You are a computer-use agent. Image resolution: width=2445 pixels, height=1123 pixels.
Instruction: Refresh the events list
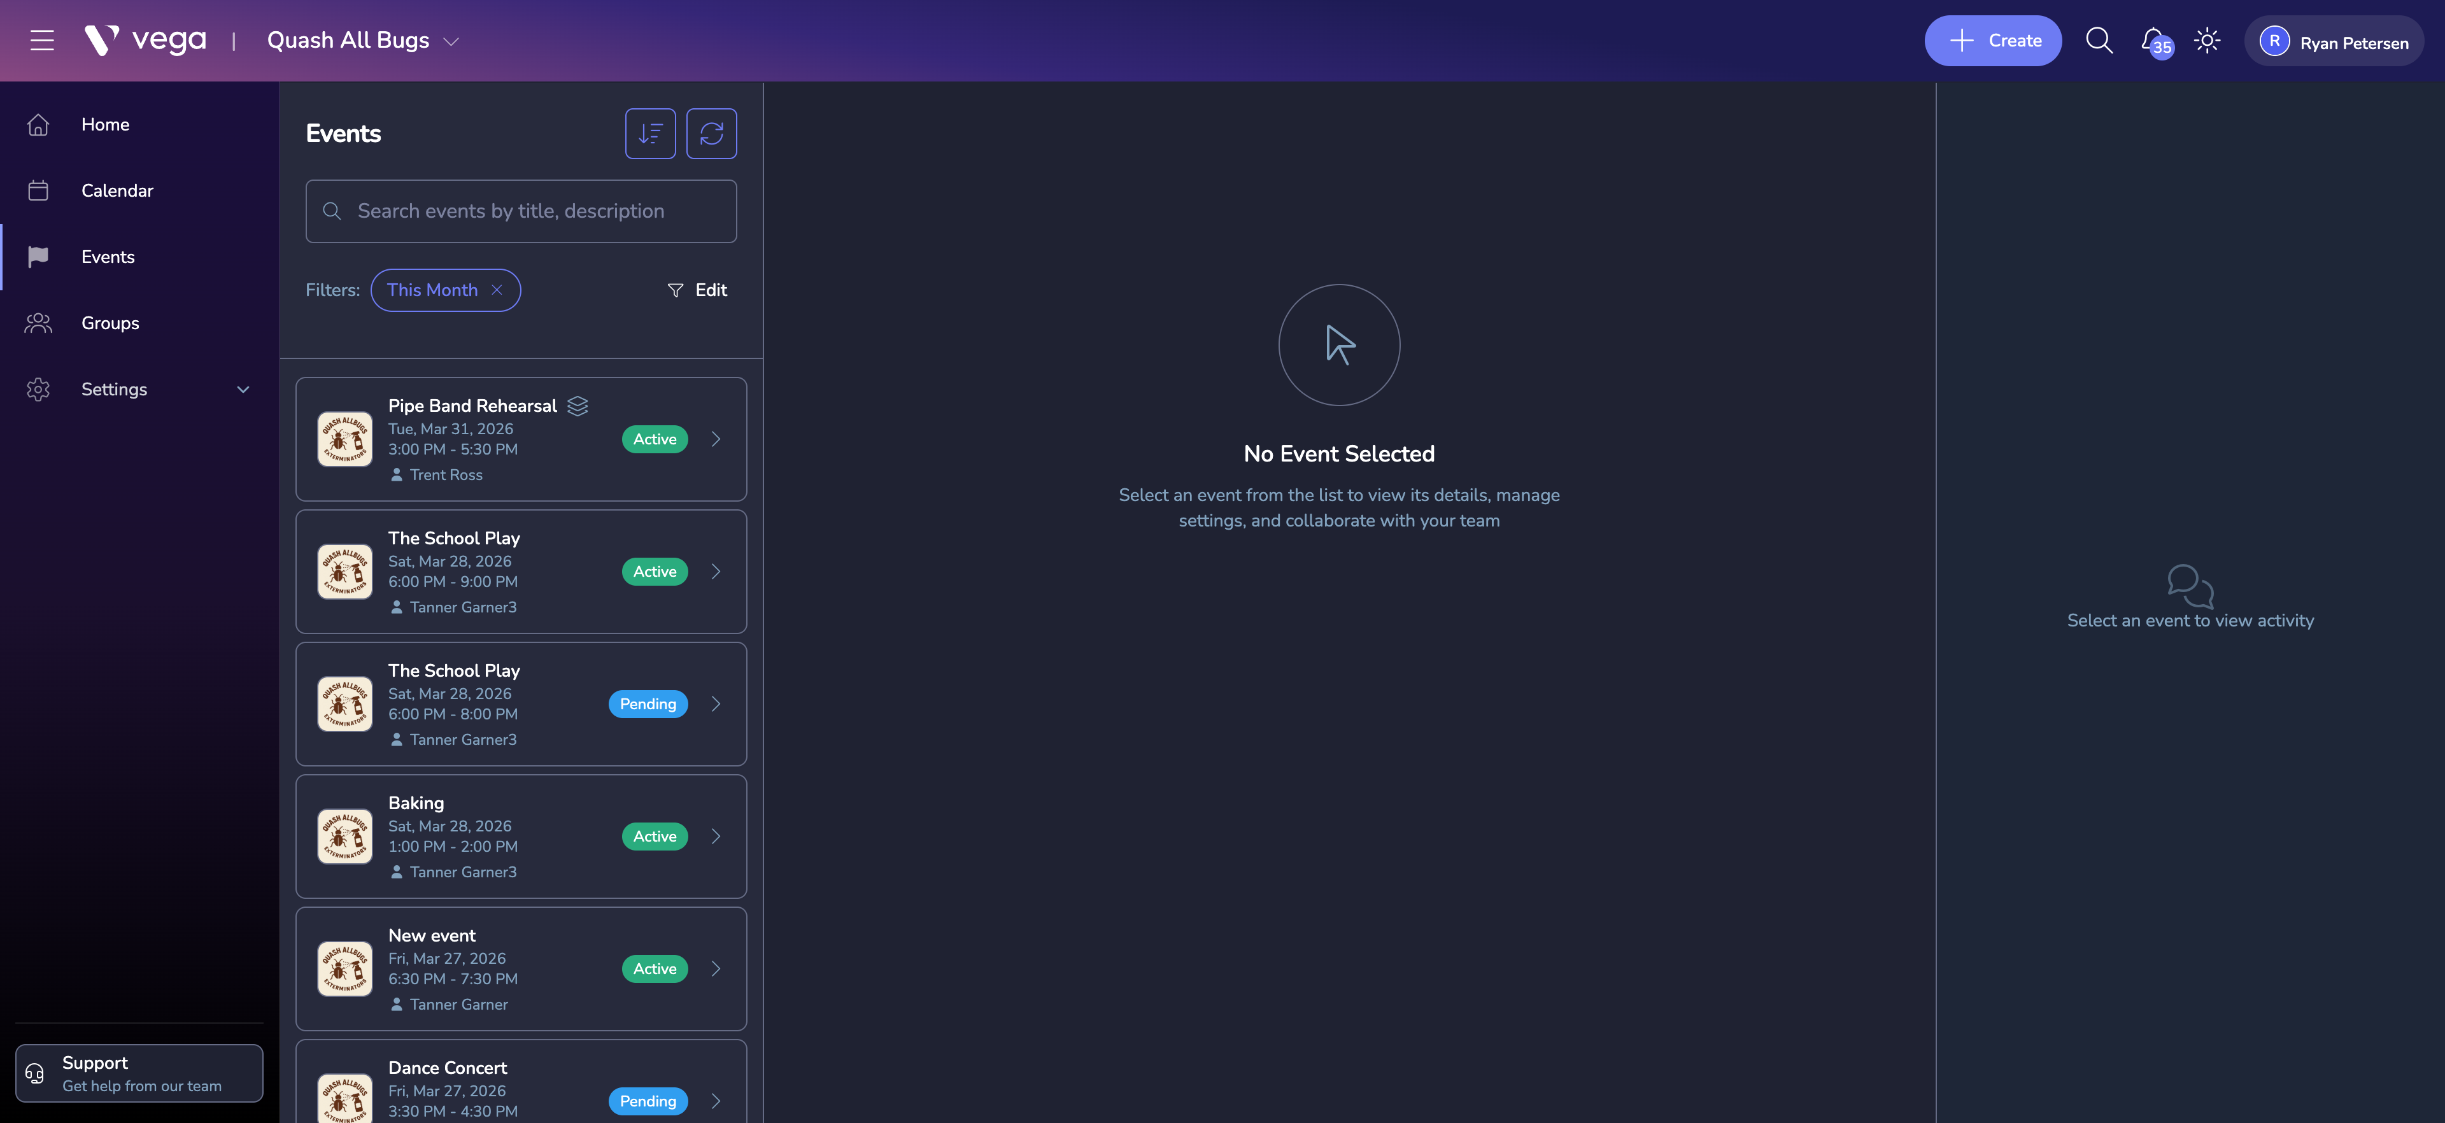(711, 134)
